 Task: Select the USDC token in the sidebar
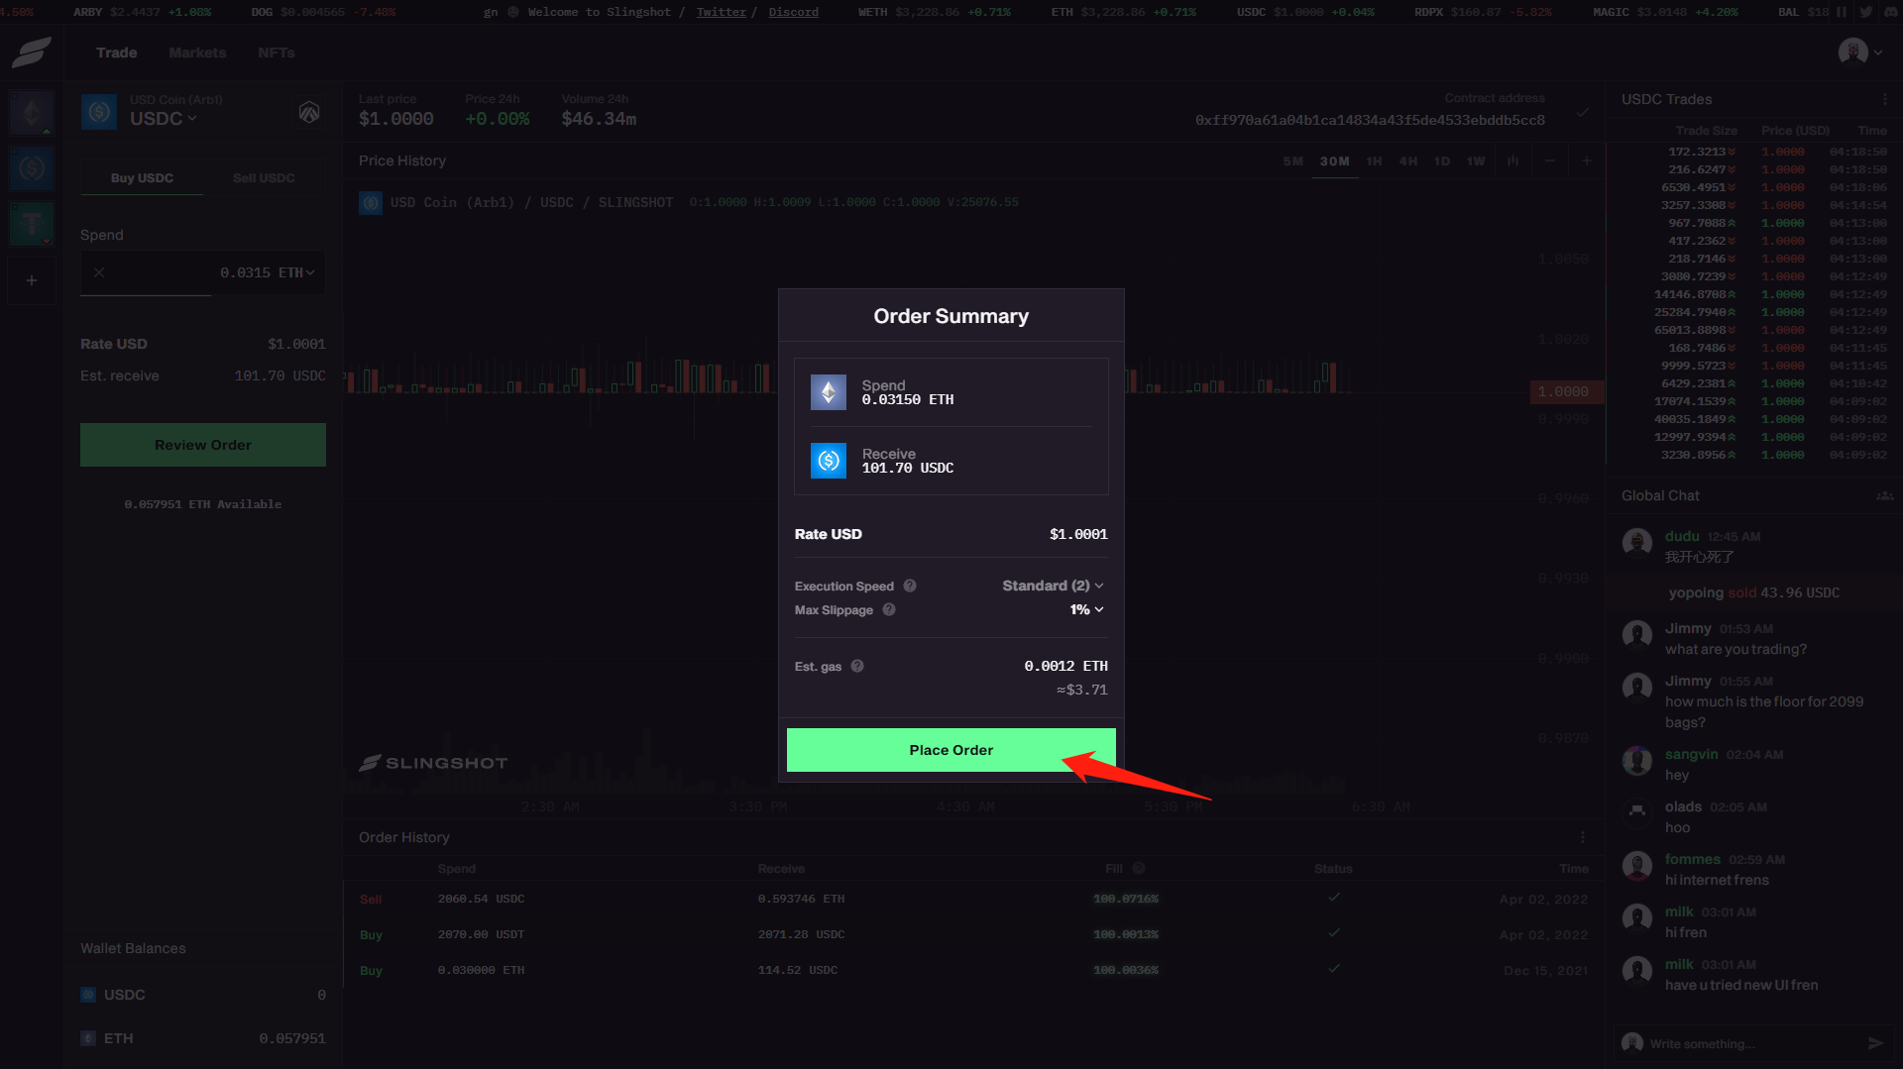pyautogui.click(x=32, y=168)
